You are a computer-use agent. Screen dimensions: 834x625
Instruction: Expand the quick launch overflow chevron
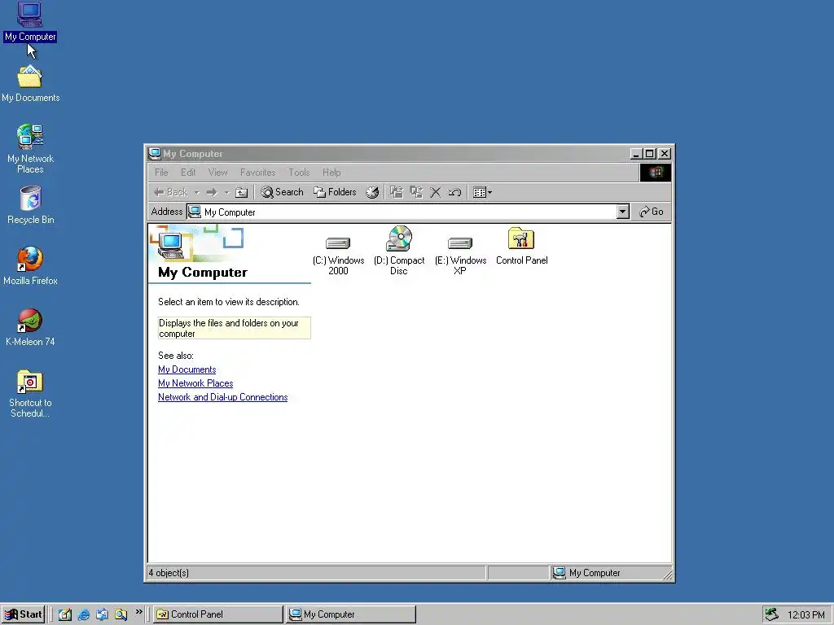[138, 612]
